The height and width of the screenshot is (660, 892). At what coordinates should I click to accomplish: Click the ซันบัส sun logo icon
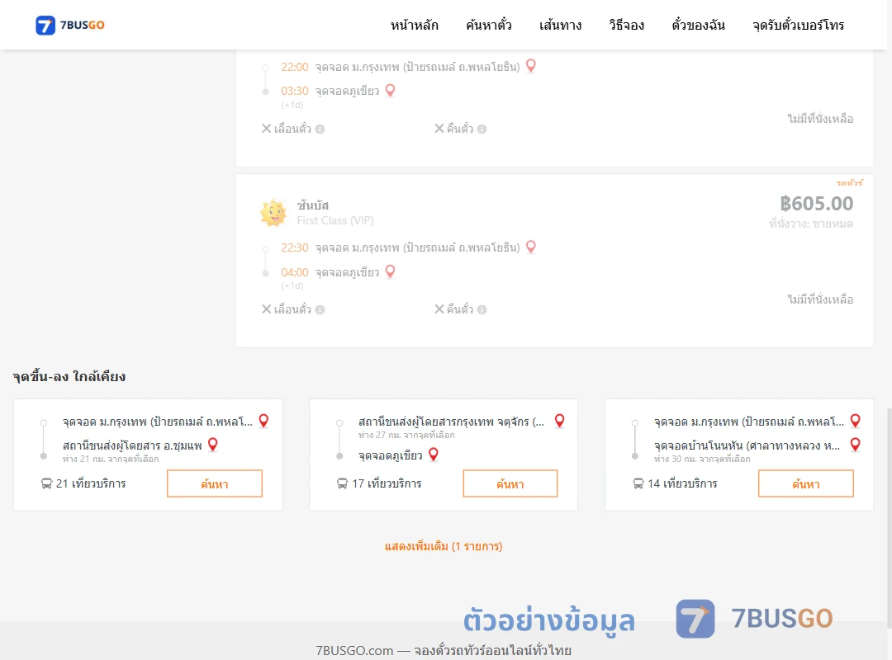point(273,213)
